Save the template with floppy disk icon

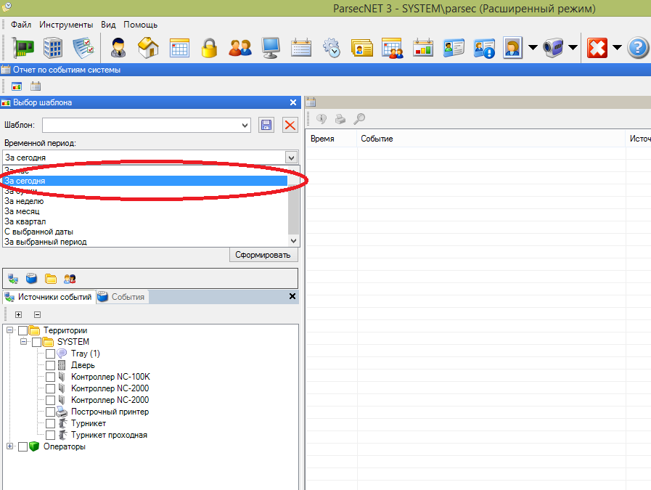click(266, 125)
